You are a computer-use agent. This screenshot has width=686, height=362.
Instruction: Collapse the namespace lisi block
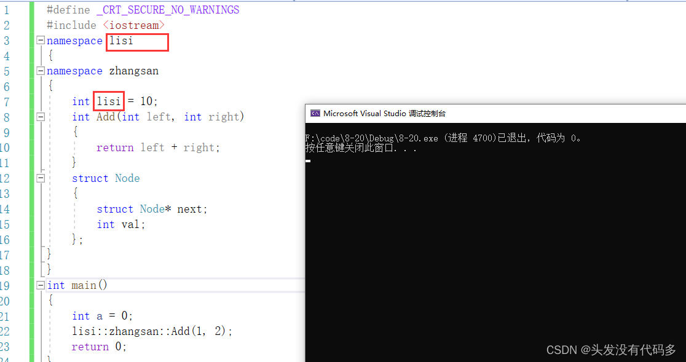point(40,40)
